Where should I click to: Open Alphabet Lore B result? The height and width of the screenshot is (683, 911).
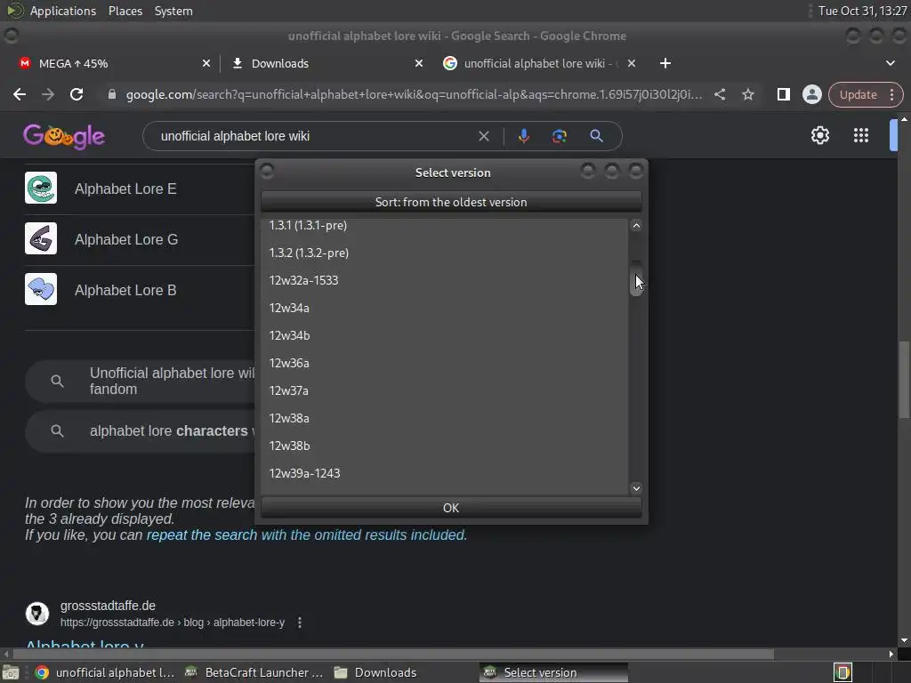pos(125,291)
